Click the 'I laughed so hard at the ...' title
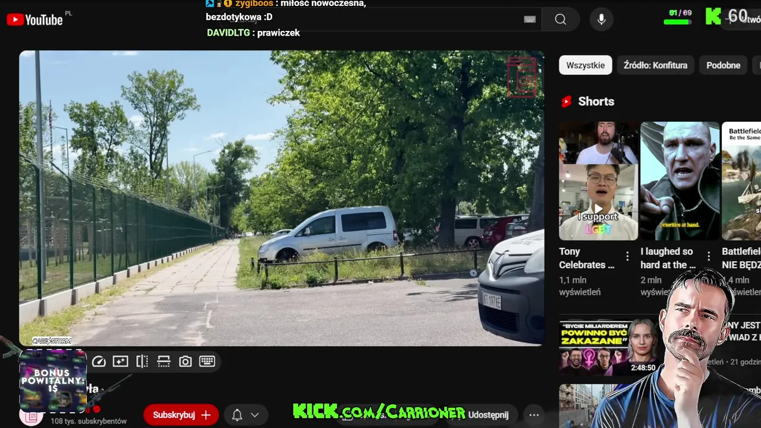 click(668, 258)
